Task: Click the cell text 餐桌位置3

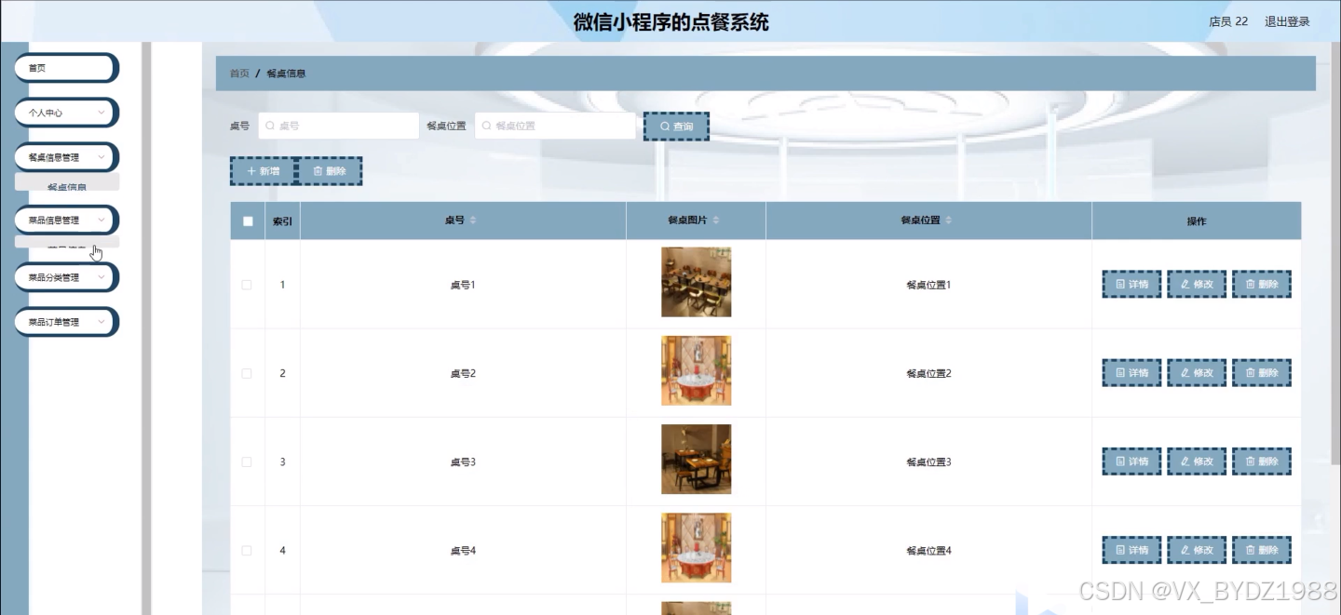Action: (928, 461)
